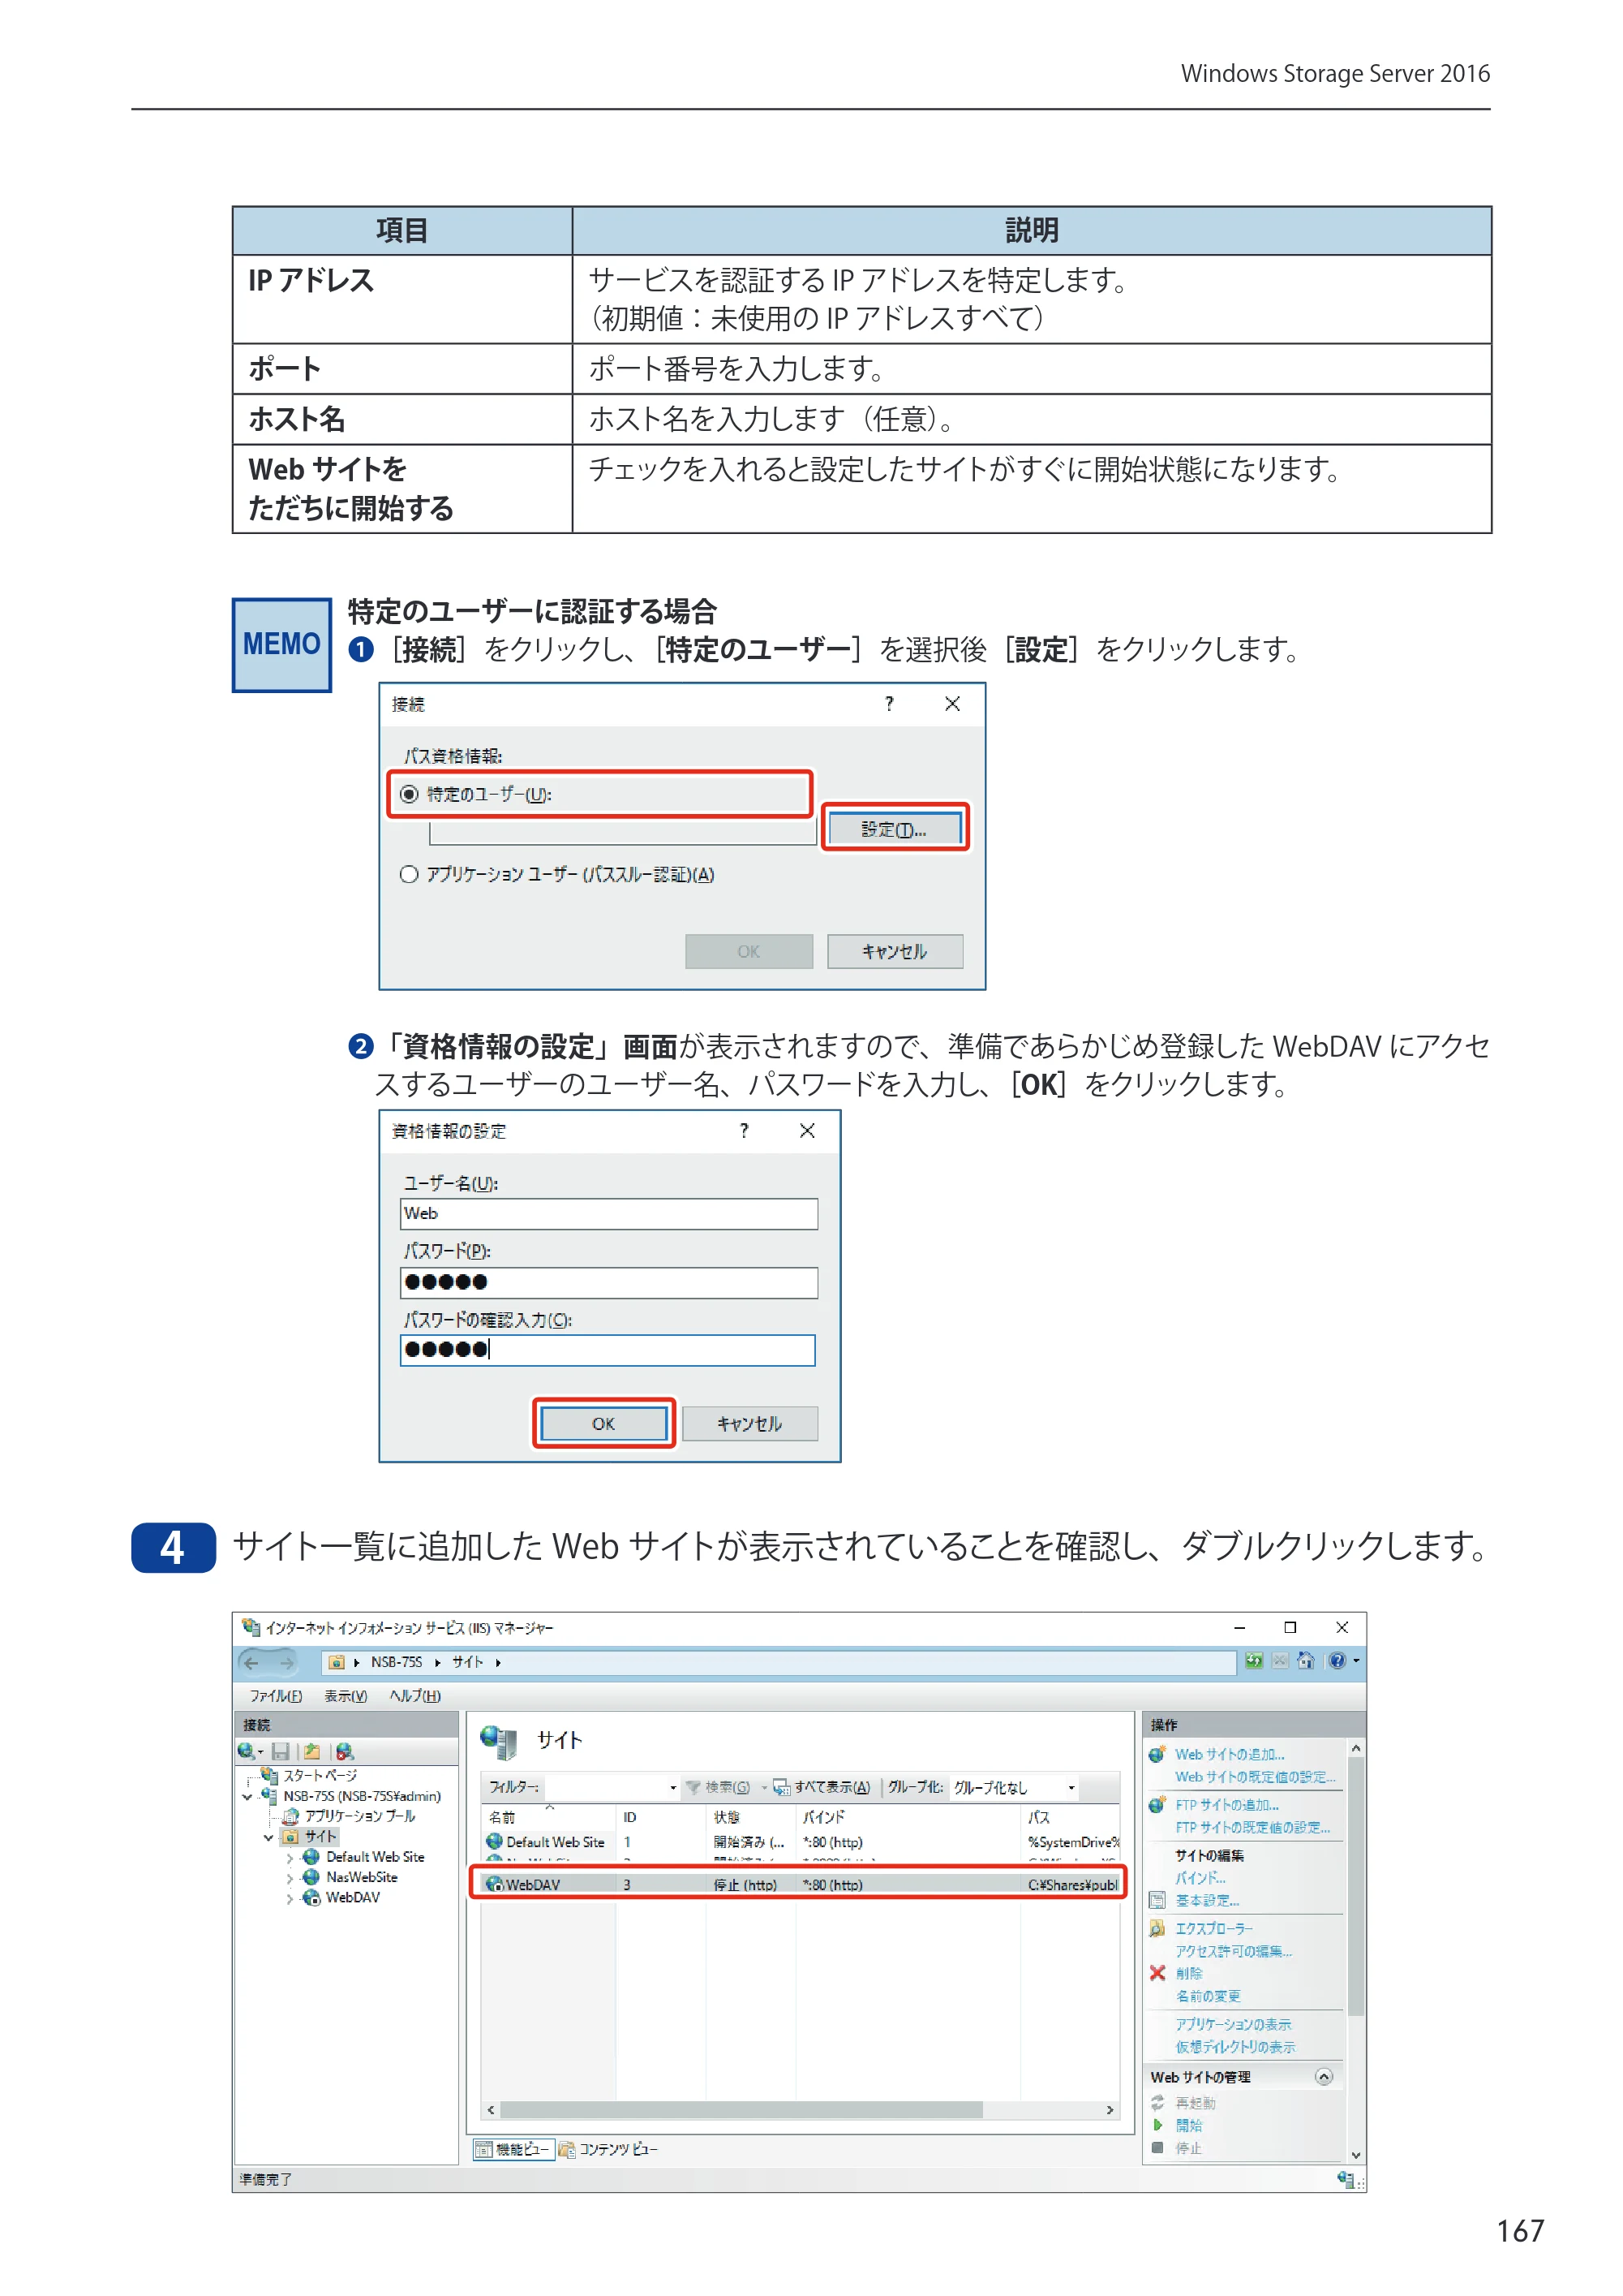The width and height of the screenshot is (1623, 2296).
Task: Click the help icon in IIS address bar
Action: [1337, 1661]
